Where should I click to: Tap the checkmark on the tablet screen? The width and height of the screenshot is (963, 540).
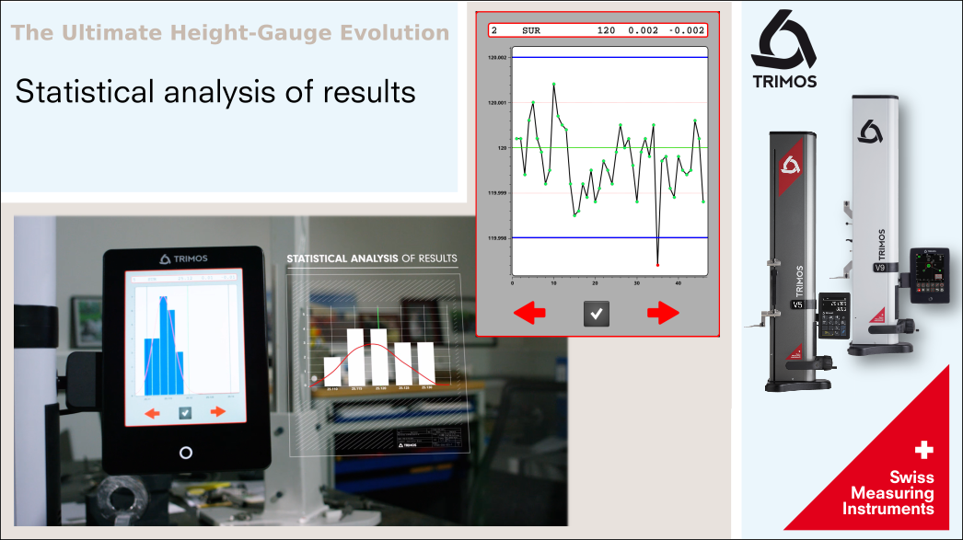pyautogui.click(x=185, y=413)
